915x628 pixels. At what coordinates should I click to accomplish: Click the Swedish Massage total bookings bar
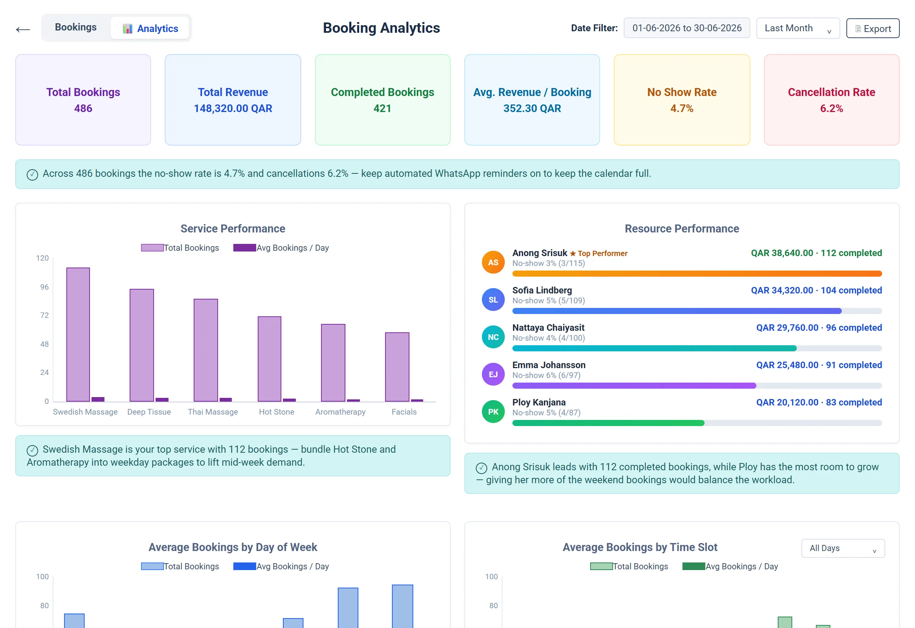[x=78, y=335]
